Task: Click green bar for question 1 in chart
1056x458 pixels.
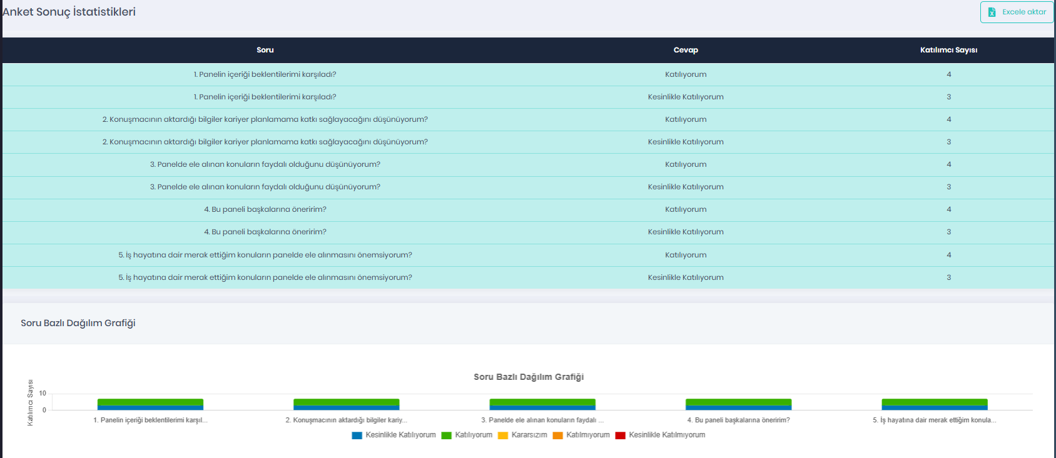Action: coord(150,402)
